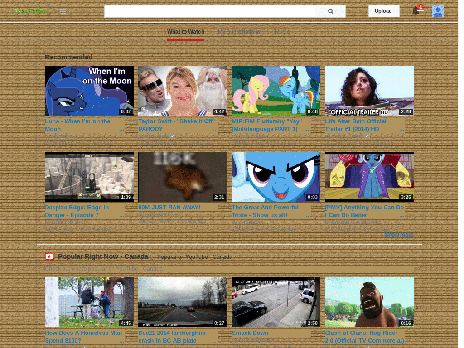Click the 4:42 duration badge on Shake It Off parody
Image resolution: width=464 pixels, height=348 pixels.
click(x=219, y=111)
